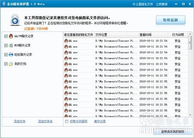Screen dimensions: 194x138
Task: Click the lock icon in the title bar
Action: pyautogui.click(x=4, y=4)
